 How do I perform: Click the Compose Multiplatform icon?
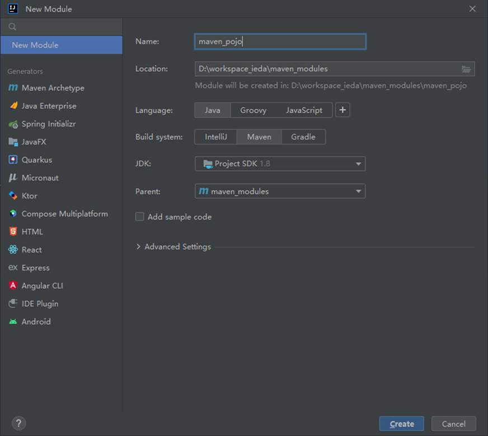(13, 213)
